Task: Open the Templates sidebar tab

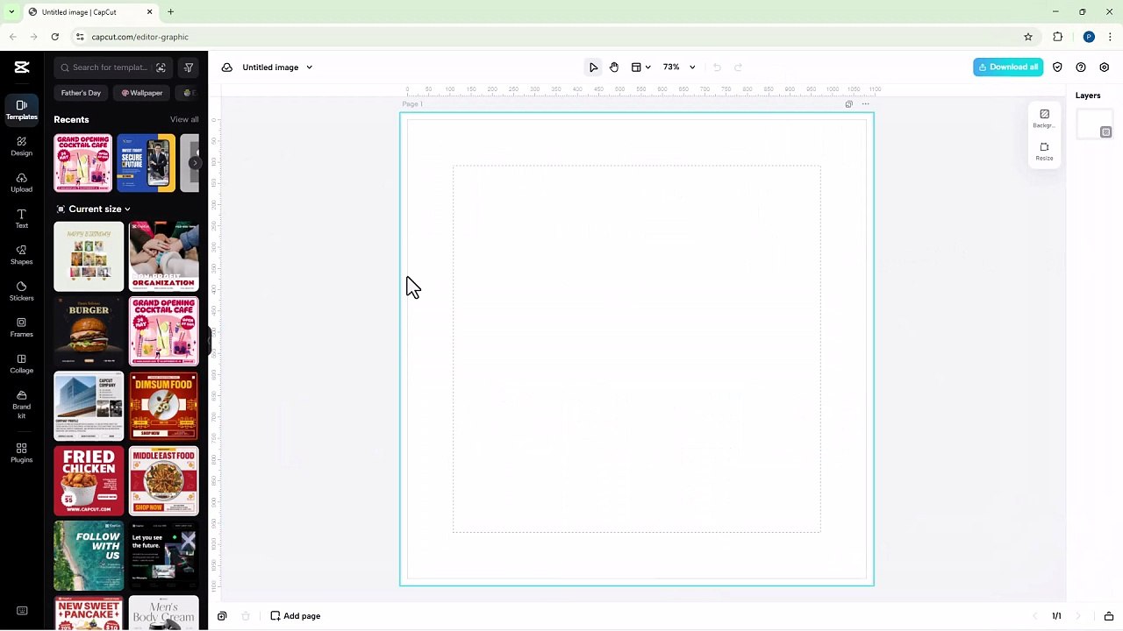Action: pos(21,110)
